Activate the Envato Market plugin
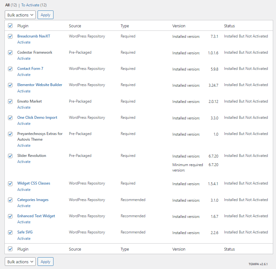Viewport: 276px width, 269px height. coord(24,107)
